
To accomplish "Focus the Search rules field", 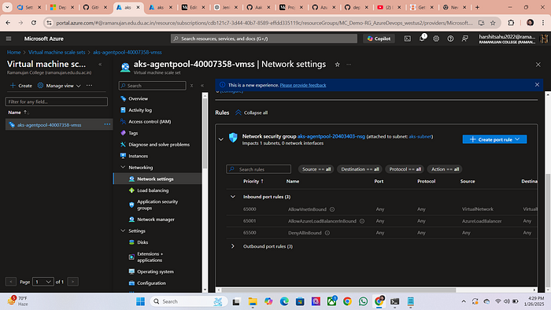I will tap(259, 169).
